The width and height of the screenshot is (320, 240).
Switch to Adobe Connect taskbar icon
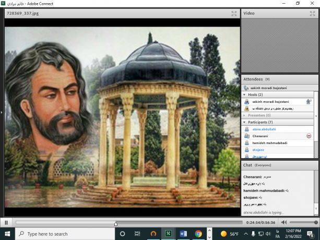[x=169, y=234]
